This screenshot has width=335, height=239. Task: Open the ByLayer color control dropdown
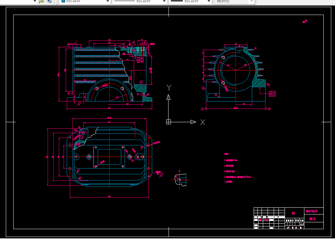pyautogui.click(x=85, y=1)
